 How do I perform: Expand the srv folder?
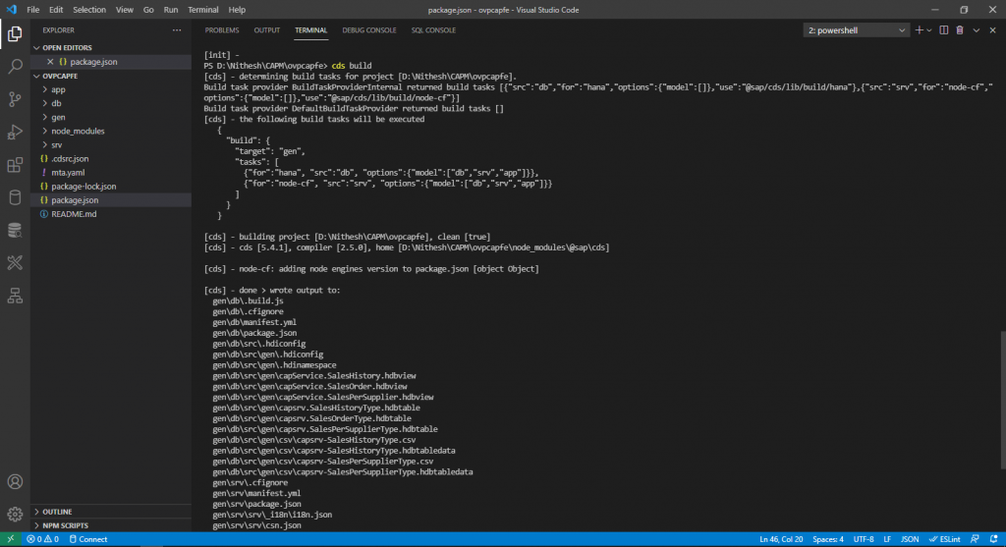110,145
